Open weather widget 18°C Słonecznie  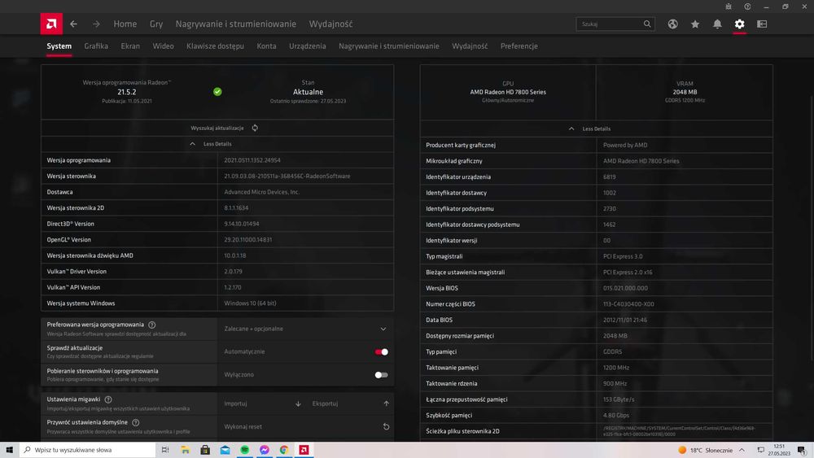click(706, 450)
